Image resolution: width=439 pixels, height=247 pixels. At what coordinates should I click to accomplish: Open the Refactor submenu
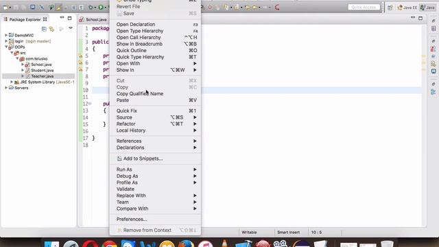155,123
